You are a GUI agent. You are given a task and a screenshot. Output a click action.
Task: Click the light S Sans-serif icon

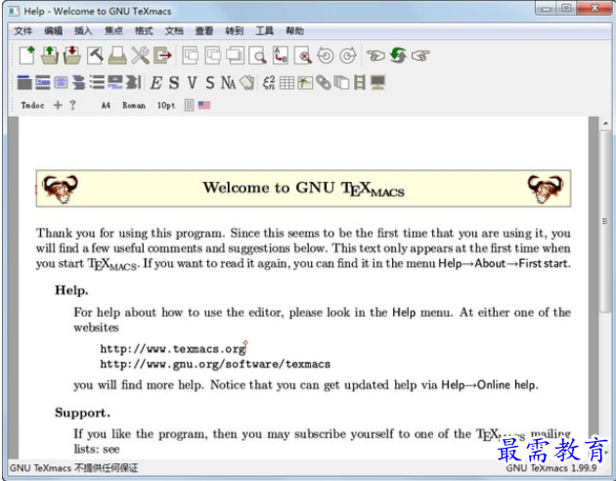coord(210,82)
